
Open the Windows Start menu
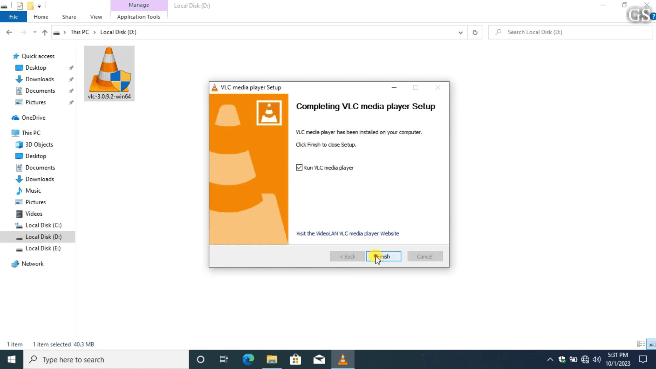point(12,359)
